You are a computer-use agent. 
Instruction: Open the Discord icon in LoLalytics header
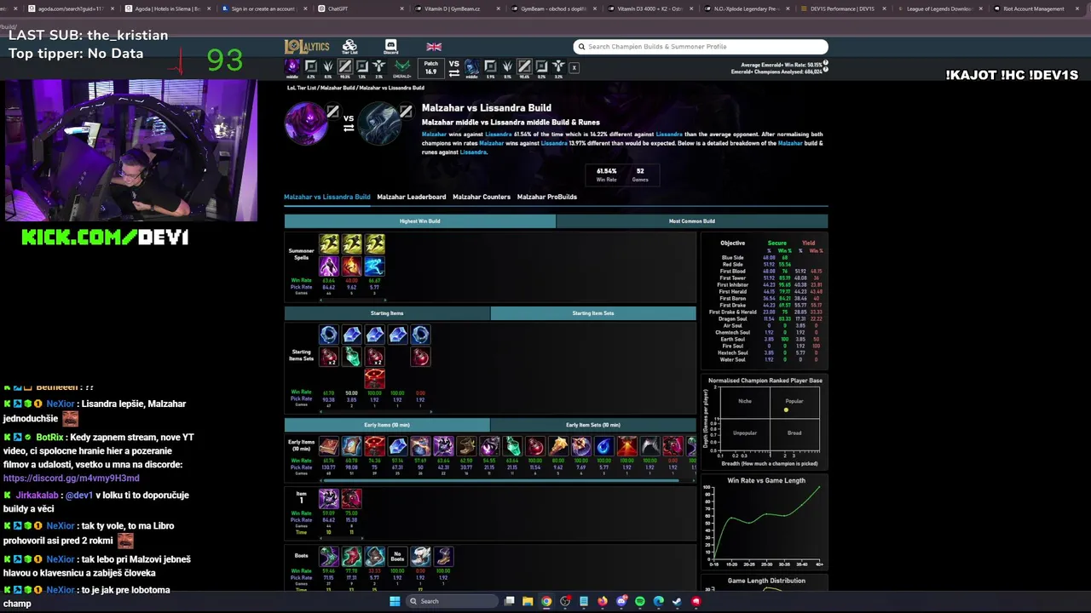pos(390,47)
